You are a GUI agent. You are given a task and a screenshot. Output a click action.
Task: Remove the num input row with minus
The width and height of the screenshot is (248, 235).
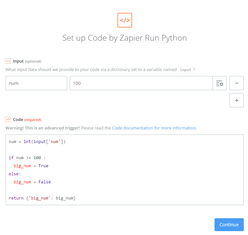click(x=236, y=83)
